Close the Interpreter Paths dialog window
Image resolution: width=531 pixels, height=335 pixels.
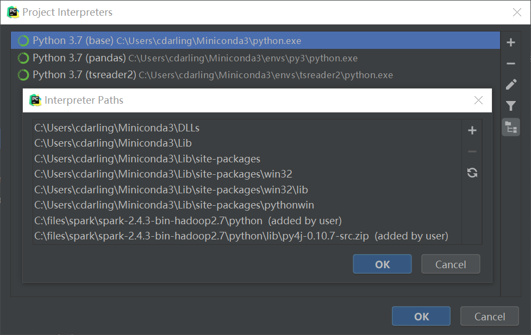click(x=478, y=100)
